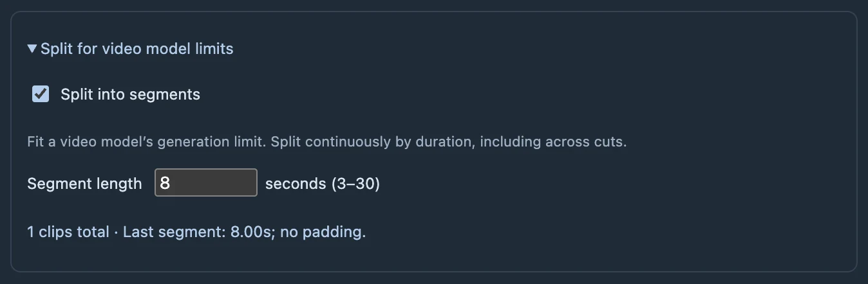Click the seconds (3–30) range hint

323,184
